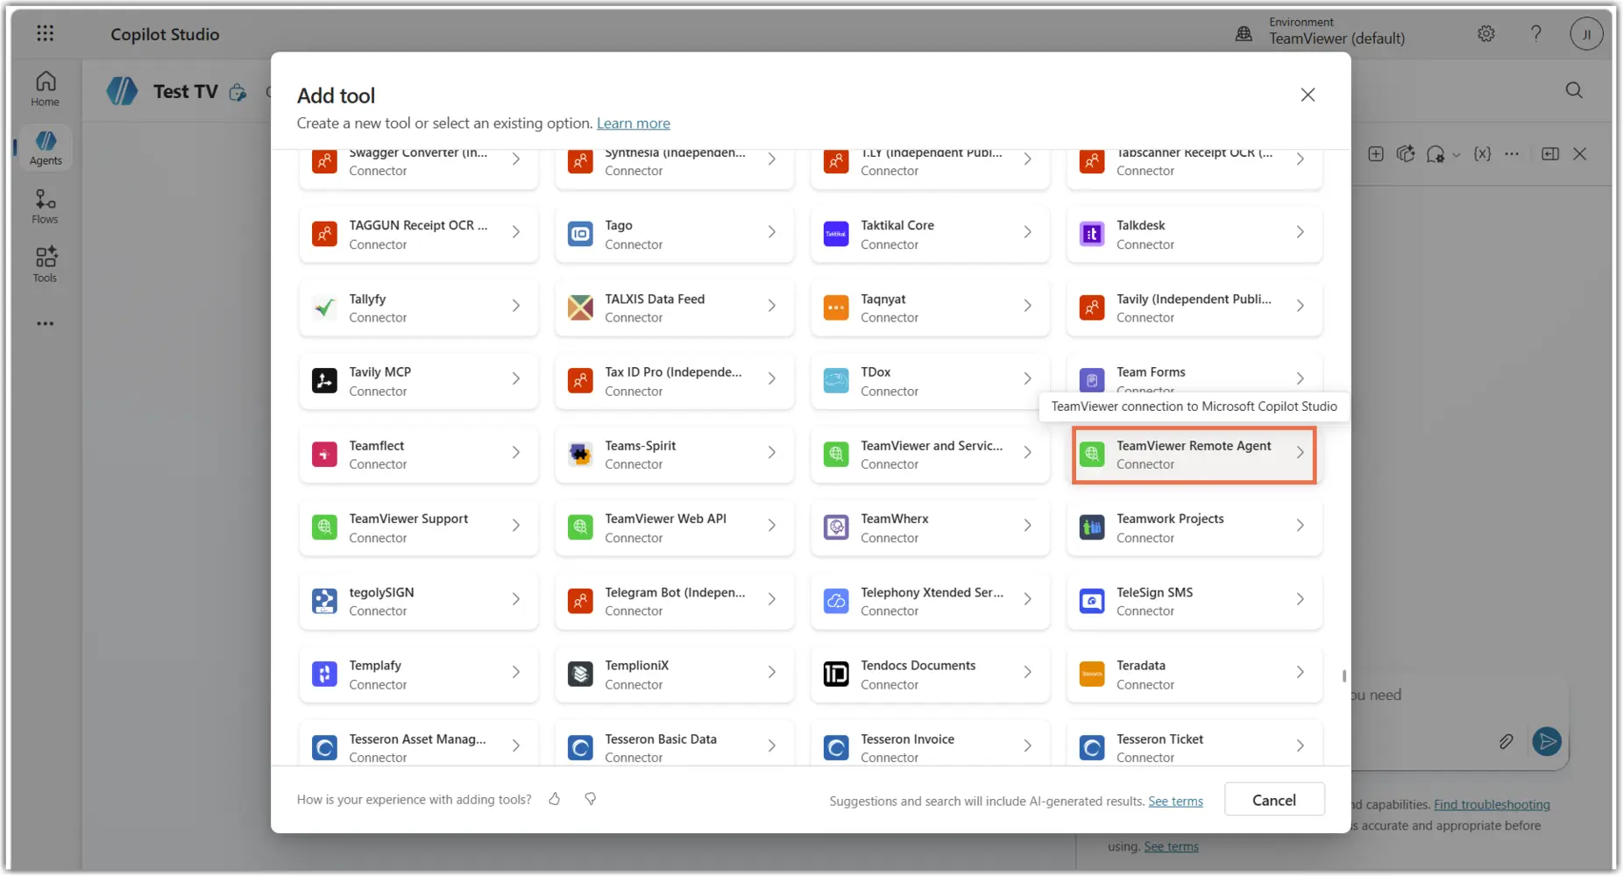Click the Templafy connector icon
This screenshot has height=876, width=1623.
point(324,674)
